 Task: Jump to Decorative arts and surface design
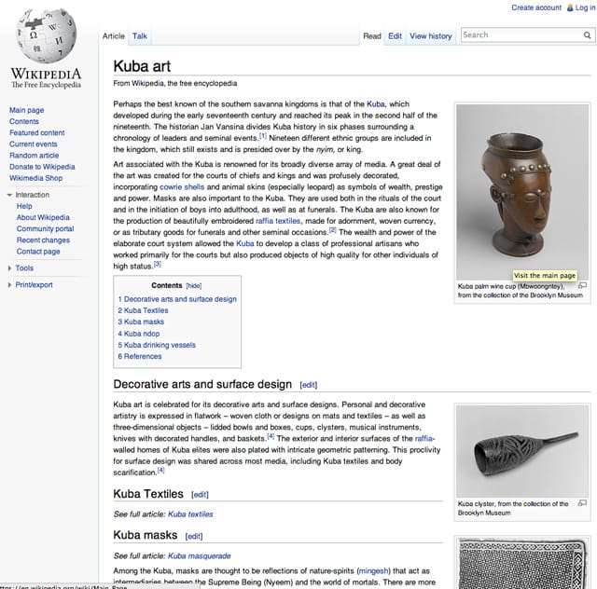[177, 299]
